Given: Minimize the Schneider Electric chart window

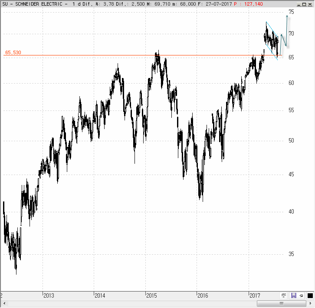Looking at the screenshot, I should coord(299,4).
